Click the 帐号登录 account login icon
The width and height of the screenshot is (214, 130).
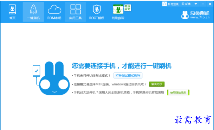165,4
